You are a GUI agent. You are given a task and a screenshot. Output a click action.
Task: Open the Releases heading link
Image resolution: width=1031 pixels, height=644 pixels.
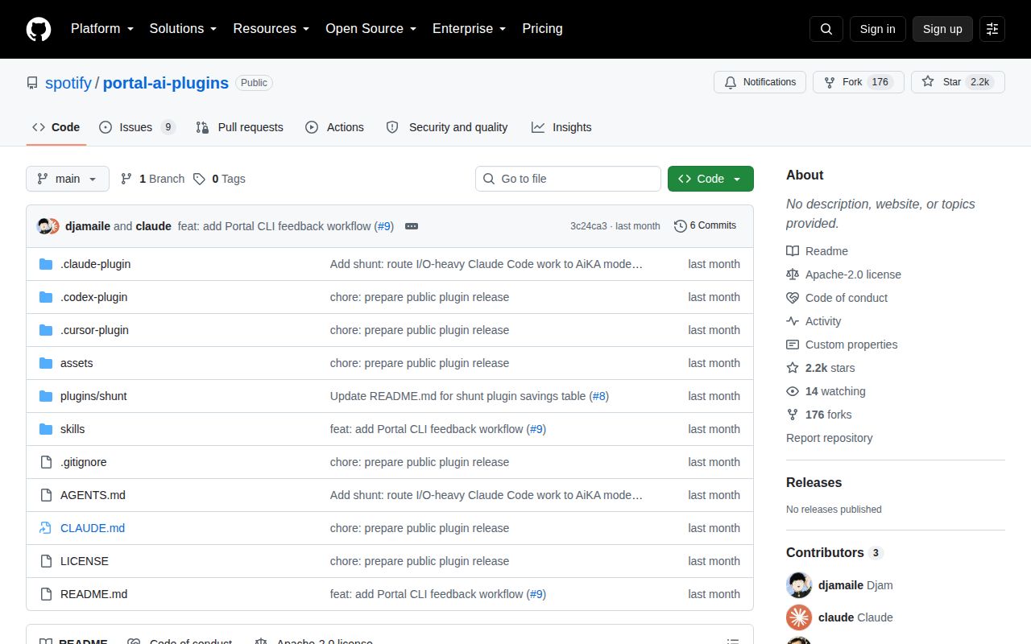pyautogui.click(x=814, y=482)
